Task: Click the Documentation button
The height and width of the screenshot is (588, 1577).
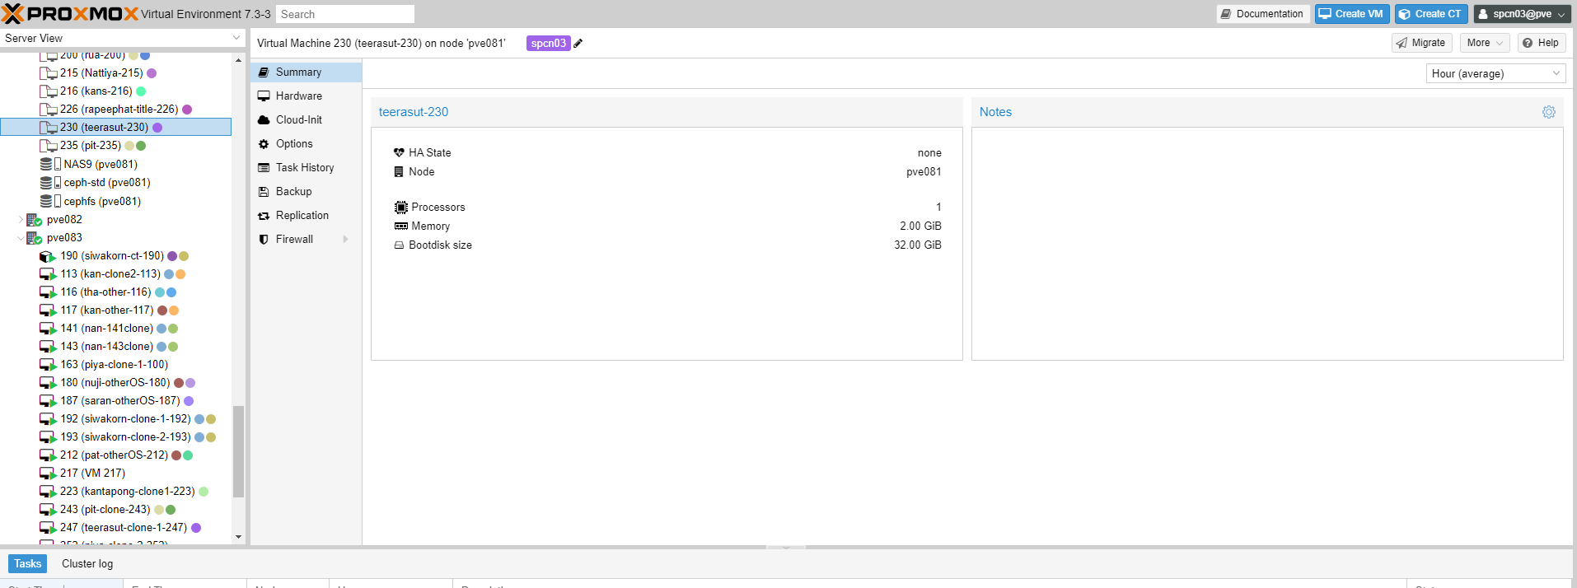Action: (x=1262, y=14)
